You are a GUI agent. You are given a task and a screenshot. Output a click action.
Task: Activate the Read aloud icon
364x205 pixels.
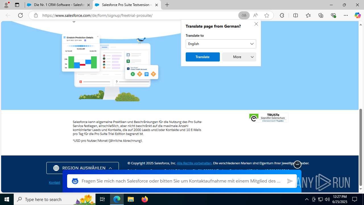(255, 15)
